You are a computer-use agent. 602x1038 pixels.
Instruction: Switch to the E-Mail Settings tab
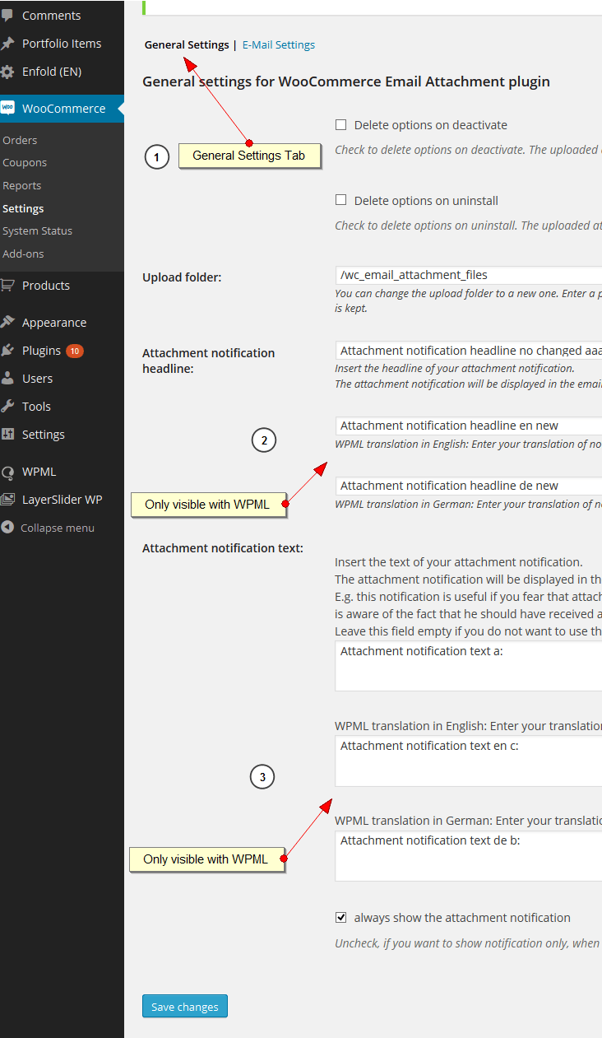click(x=279, y=45)
